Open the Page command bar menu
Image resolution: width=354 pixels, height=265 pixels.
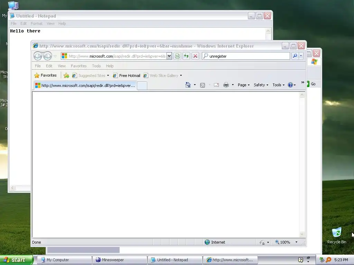coord(244,85)
